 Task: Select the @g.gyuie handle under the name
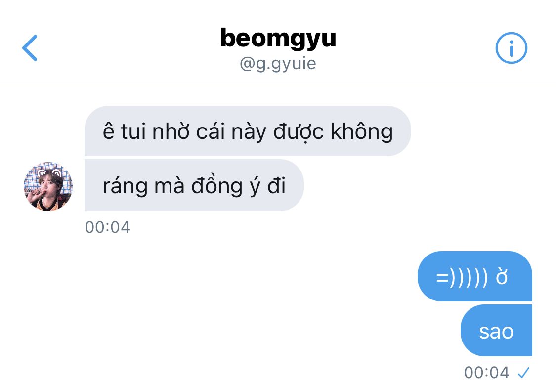coord(278,64)
